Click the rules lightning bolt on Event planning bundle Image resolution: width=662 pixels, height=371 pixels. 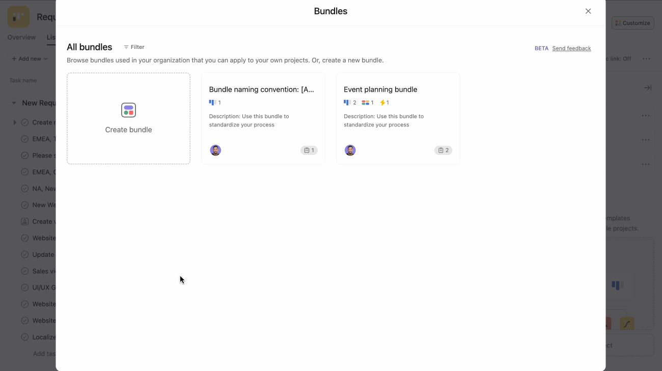pos(383,102)
